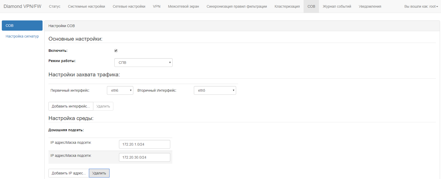This screenshot has width=441, height=179.
Task: Click the Diamond VPN/FW brand logo
Action: coord(22,6)
